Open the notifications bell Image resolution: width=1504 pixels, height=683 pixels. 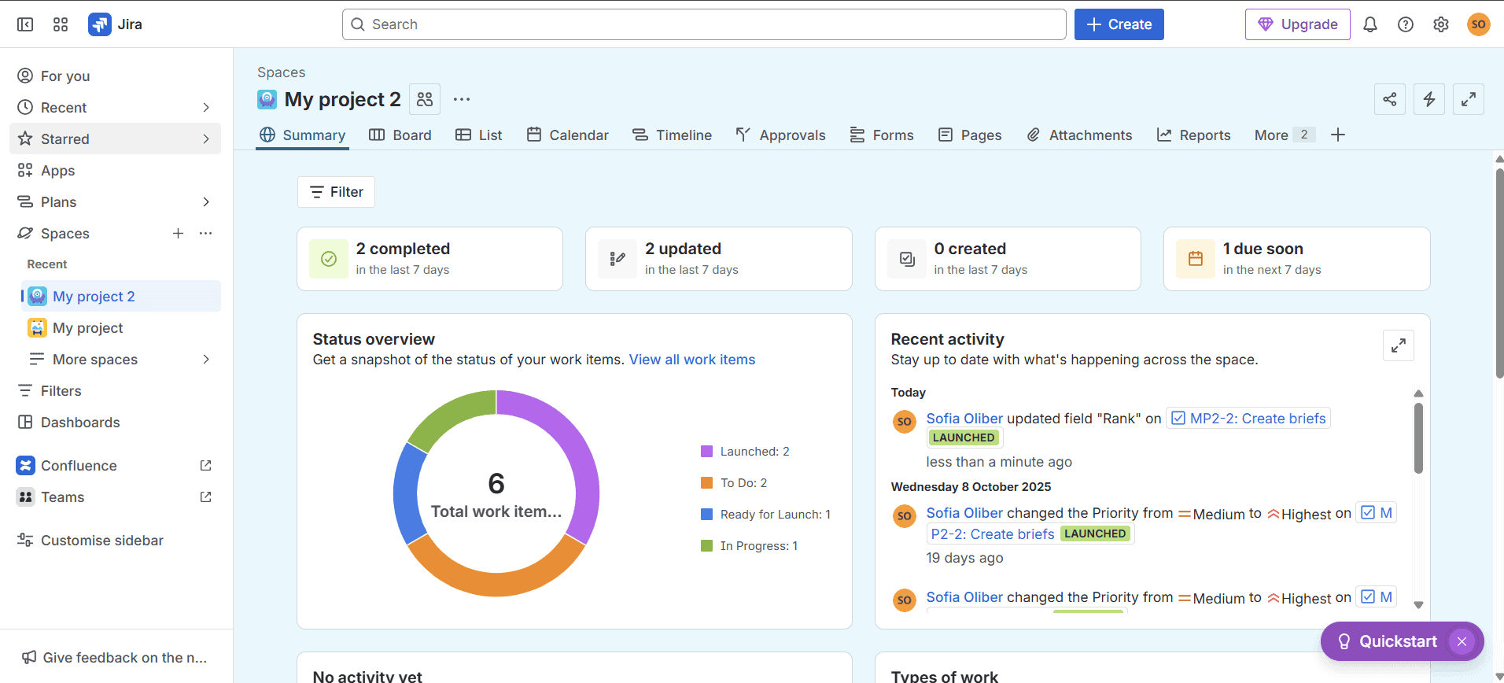tap(1369, 24)
